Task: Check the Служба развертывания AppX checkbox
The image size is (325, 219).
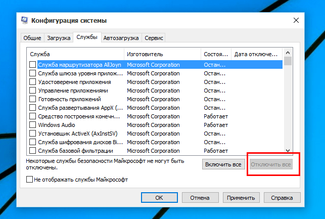Action: pos(32,108)
